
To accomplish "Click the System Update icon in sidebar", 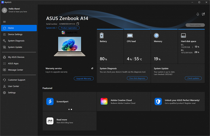I will tap(4, 47).
